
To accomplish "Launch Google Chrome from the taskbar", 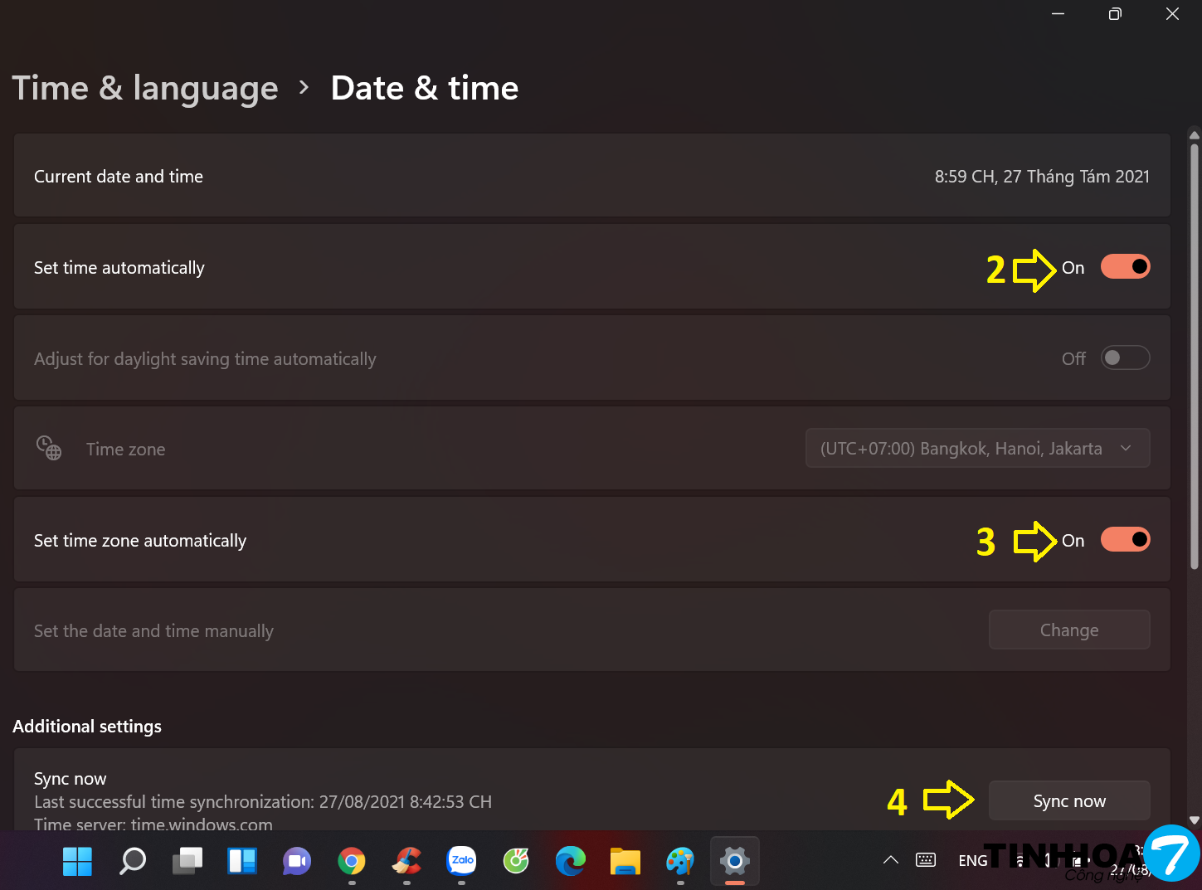I will tap(352, 861).
